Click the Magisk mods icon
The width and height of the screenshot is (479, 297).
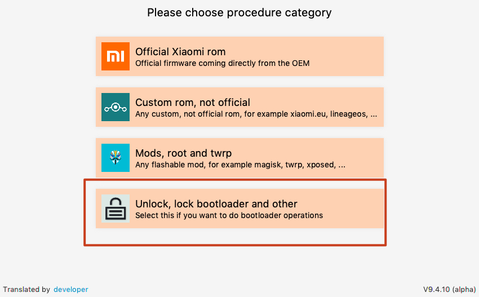[x=116, y=158]
